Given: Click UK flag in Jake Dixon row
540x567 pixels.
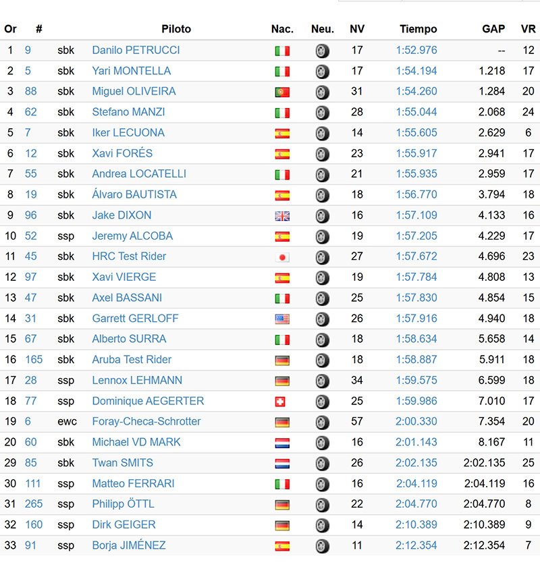Looking at the screenshot, I should (x=282, y=216).
